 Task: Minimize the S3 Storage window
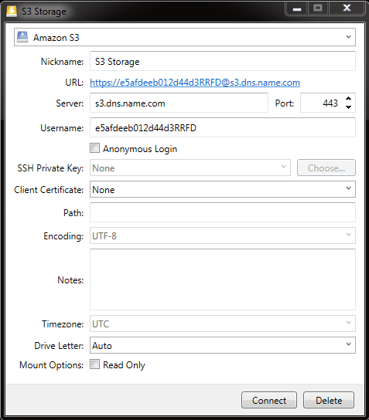[x=297, y=8]
